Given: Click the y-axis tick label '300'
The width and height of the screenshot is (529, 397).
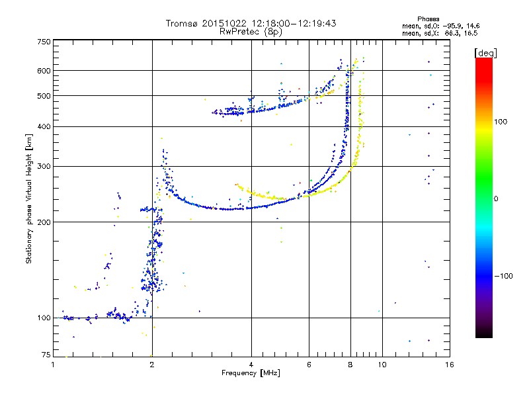Looking at the screenshot, I should (44, 166).
